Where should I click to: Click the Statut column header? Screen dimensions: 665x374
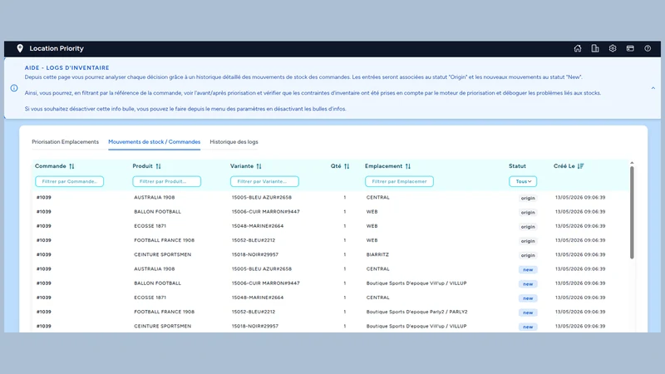(x=517, y=166)
